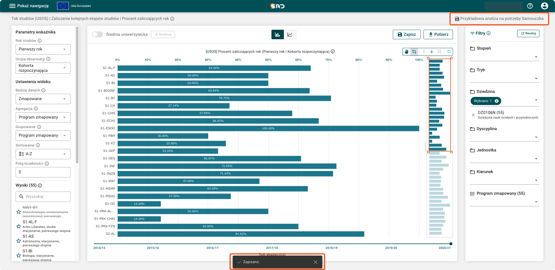Switch to line chart view
This screenshot has height=270, width=555.
pos(290,35)
